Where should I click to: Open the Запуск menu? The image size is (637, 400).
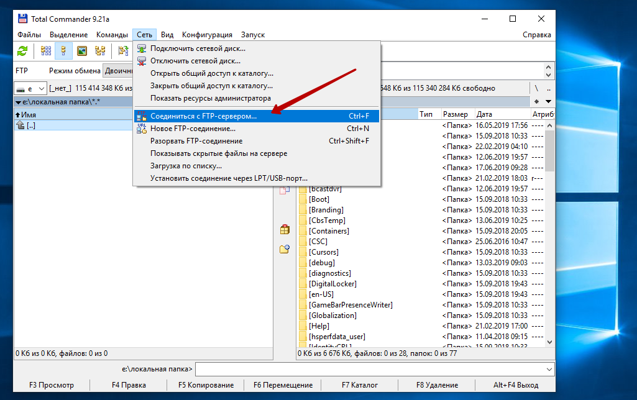pyautogui.click(x=253, y=35)
